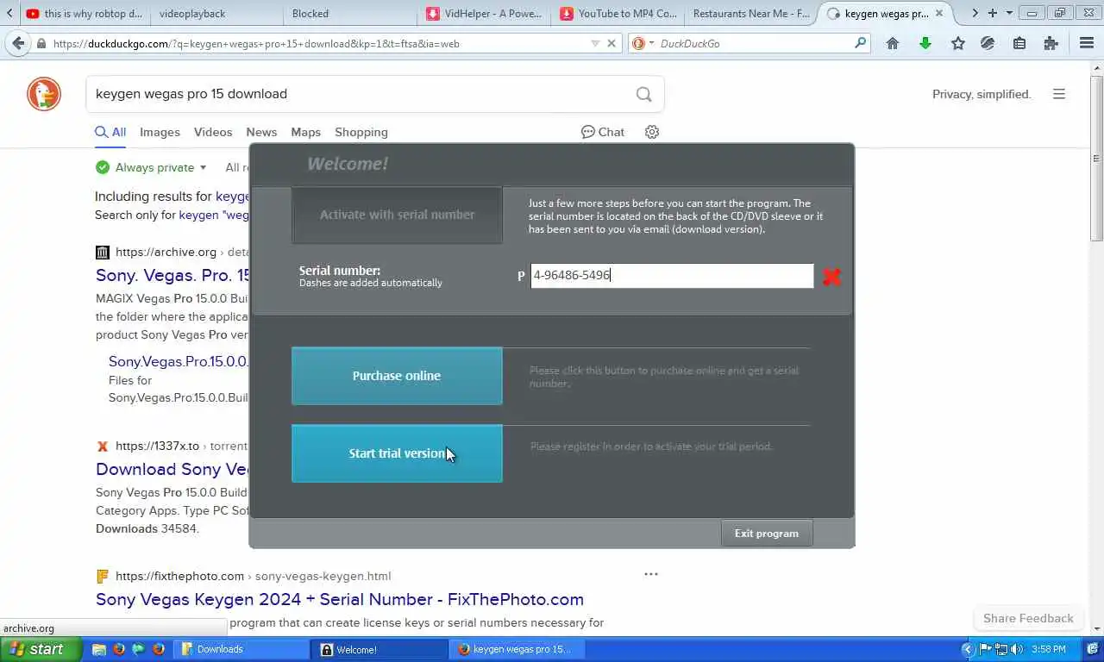This screenshot has width=1104, height=662.
Task: Select the News search tab
Action: click(261, 132)
